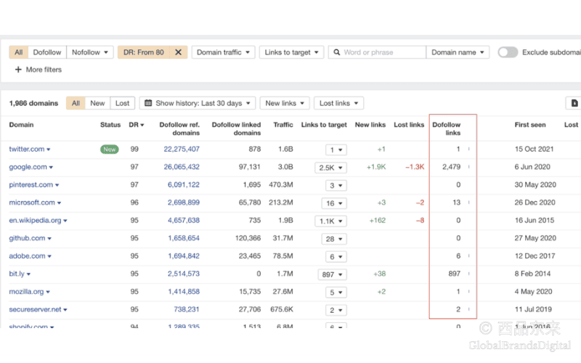
Task: Expand secureserver.net 2 links dropdown
Action: point(336,310)
